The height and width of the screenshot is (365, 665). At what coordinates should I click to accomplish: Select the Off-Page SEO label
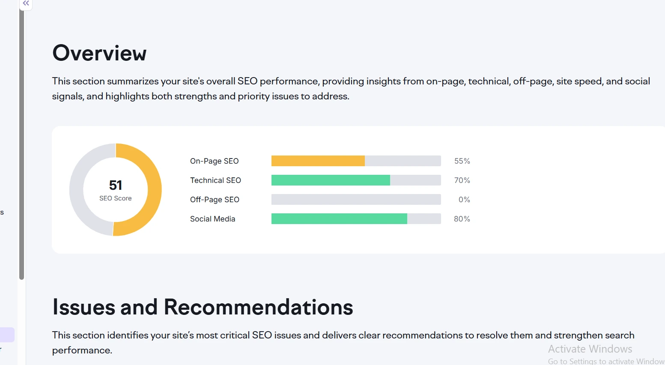pos(215,200)
